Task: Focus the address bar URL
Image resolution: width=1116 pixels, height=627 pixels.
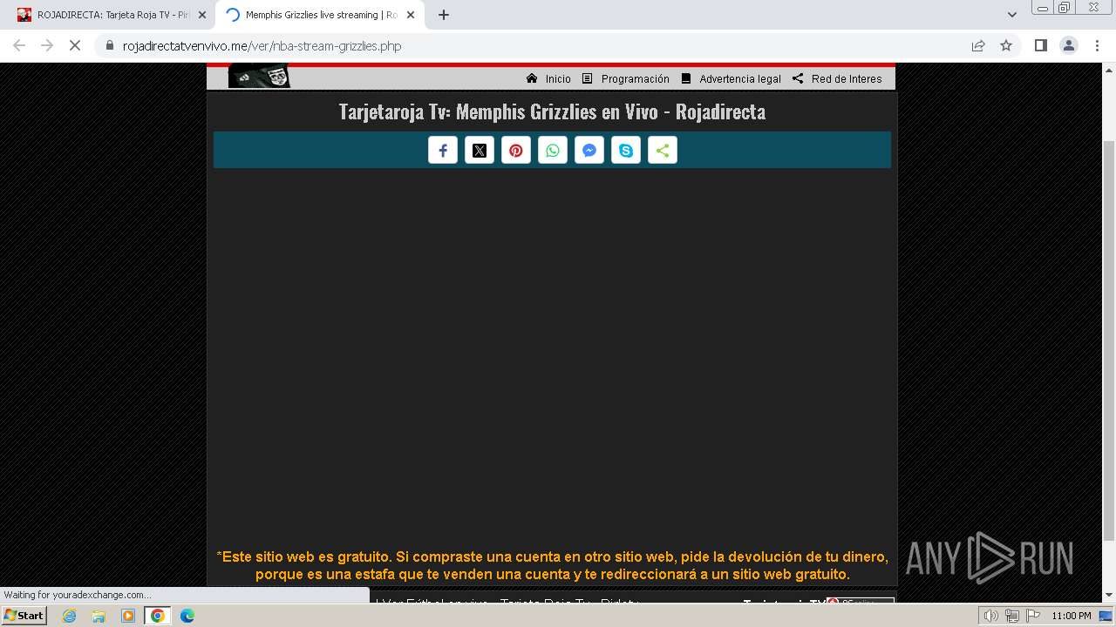Action: coord(262,46)
